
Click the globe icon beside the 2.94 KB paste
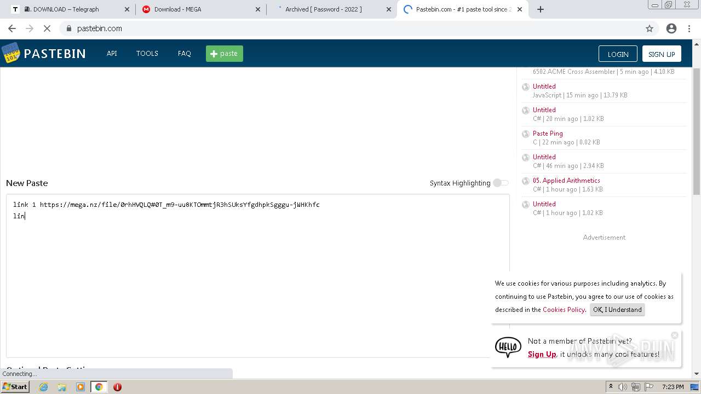(526, 158)
